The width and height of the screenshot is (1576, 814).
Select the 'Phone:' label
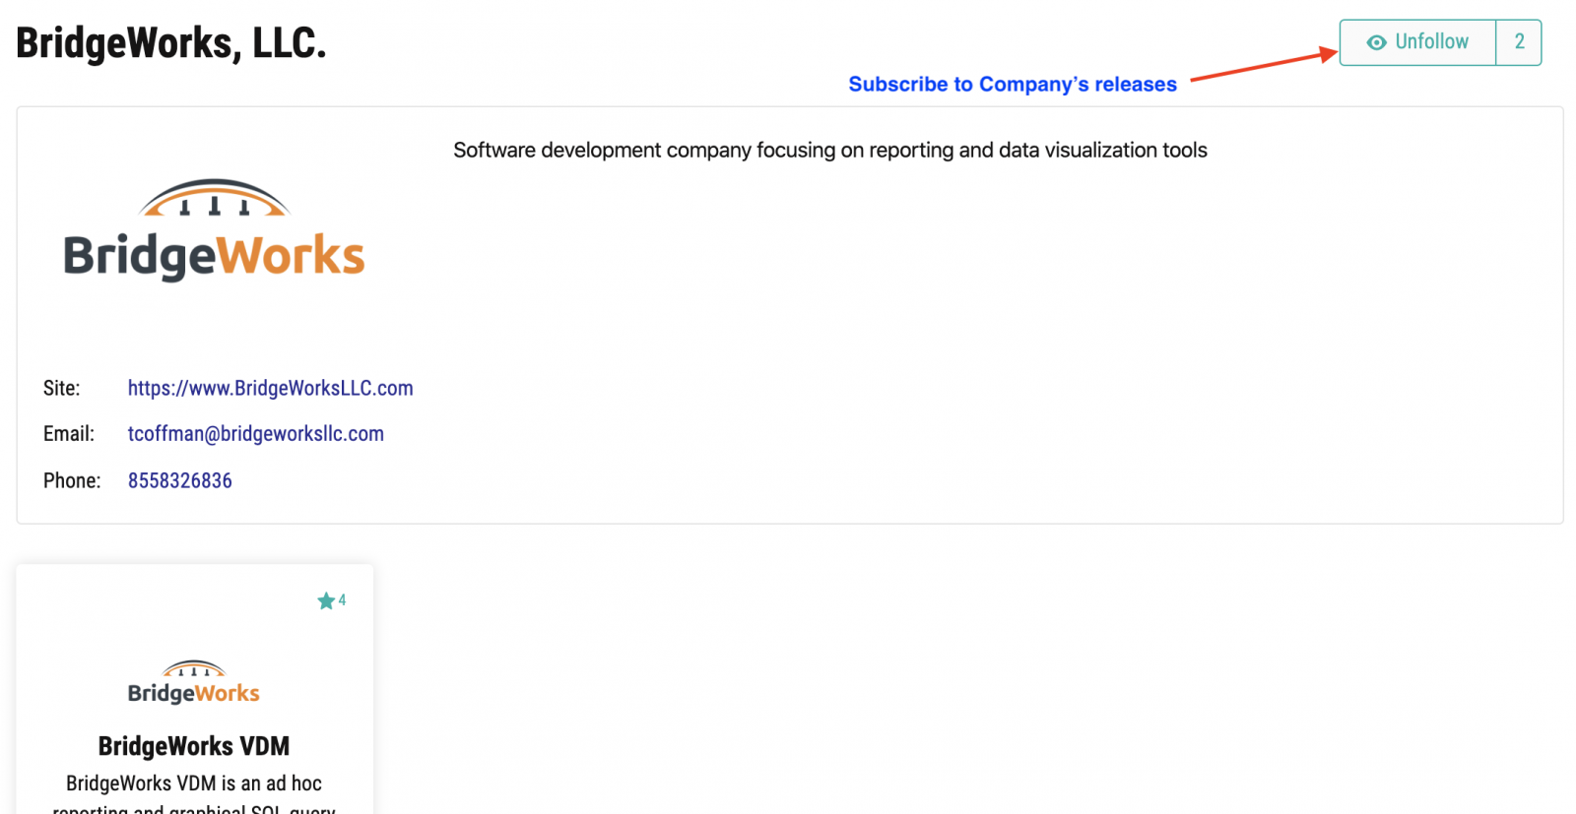[x=72, y=480]
